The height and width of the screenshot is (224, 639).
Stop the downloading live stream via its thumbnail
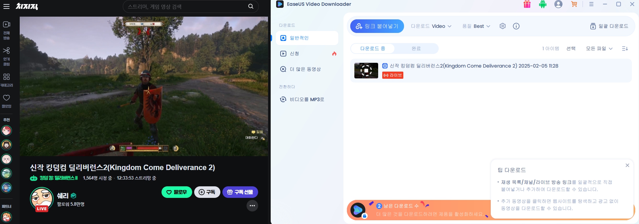(x=366, y=71)
